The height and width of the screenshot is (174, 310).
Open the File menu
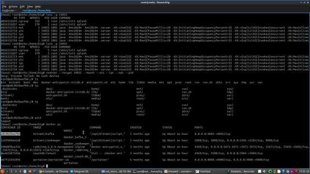4,6
